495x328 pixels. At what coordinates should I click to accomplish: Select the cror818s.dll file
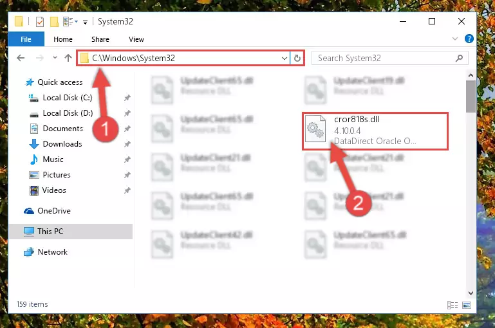[375, 131]
